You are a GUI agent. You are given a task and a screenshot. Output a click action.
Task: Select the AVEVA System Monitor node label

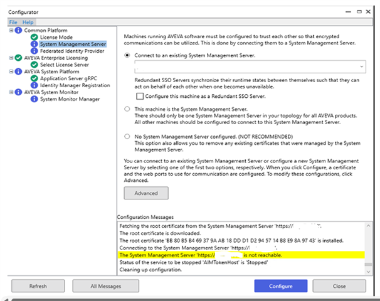[51, 92]
